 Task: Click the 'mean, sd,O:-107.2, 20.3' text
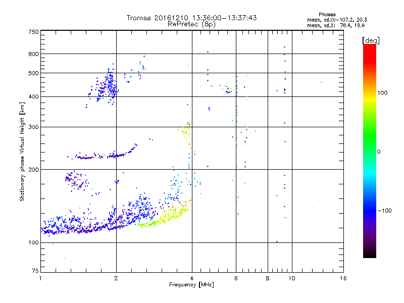coord(337,20)
